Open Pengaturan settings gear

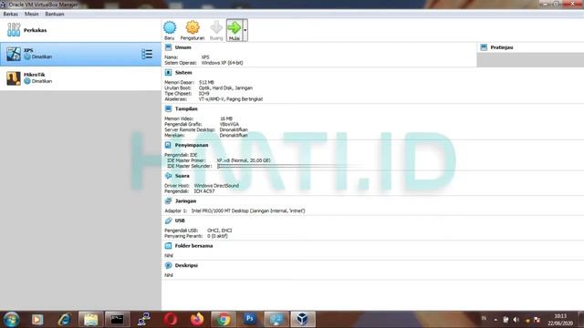(193, 27)
